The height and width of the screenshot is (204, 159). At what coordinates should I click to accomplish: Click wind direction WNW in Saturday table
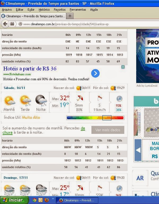pyautogui.click(x=89, y=147)
